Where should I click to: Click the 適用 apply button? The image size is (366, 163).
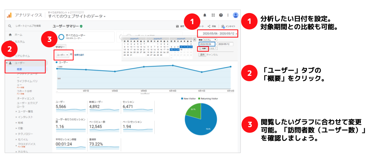point(202,55)
